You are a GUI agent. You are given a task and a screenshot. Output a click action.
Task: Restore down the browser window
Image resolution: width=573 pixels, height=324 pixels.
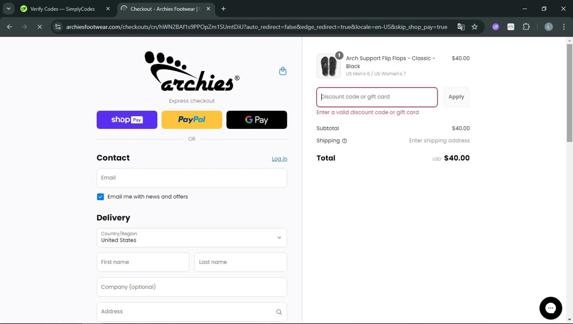point(544,9)
